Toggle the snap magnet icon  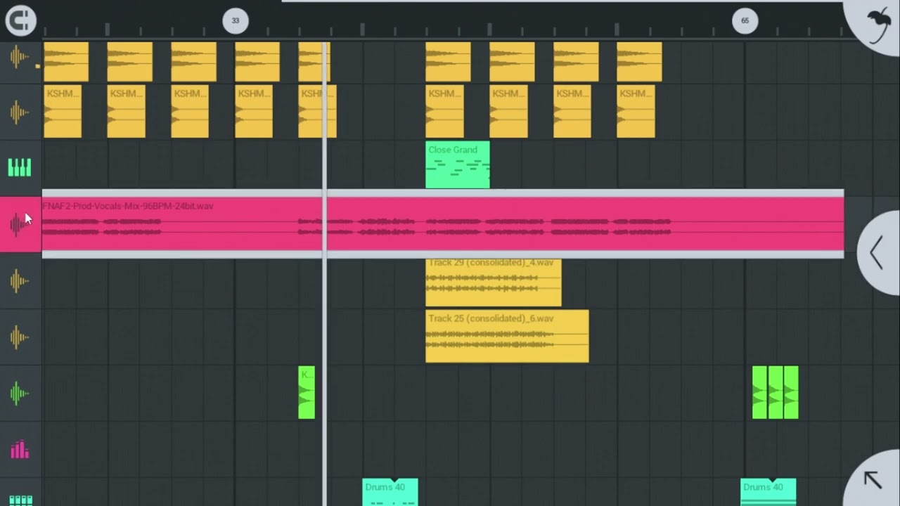[x=20, y=20]
